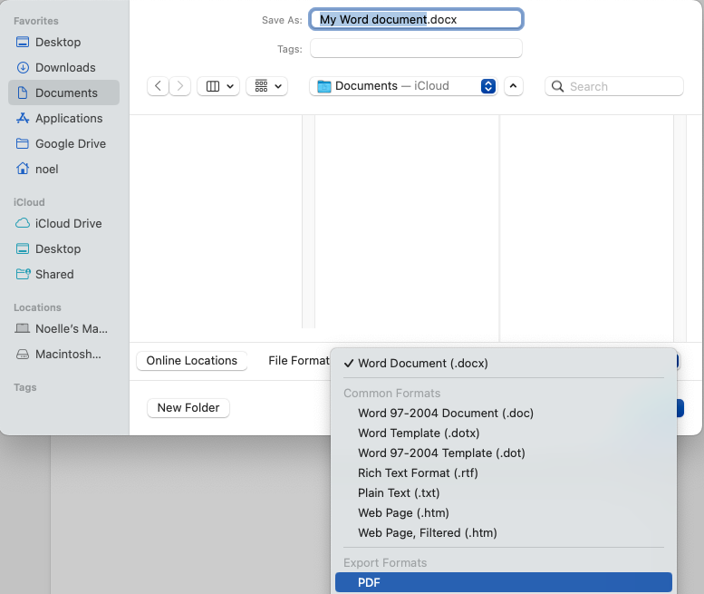The image size is (704, 594).
Task: Select Noelle's Mac location
Action: click(63, 329)
